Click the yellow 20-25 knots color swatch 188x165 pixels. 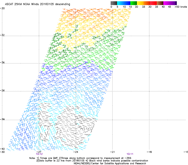tap(140, 3)
